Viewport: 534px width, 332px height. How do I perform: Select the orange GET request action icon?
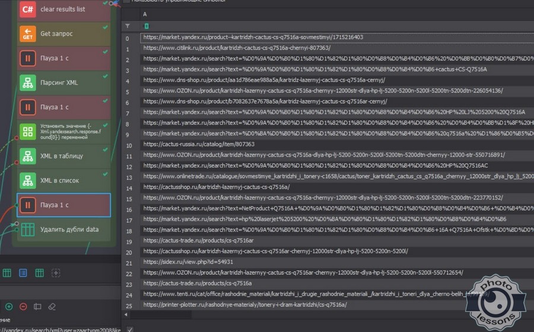pos(27,34)
